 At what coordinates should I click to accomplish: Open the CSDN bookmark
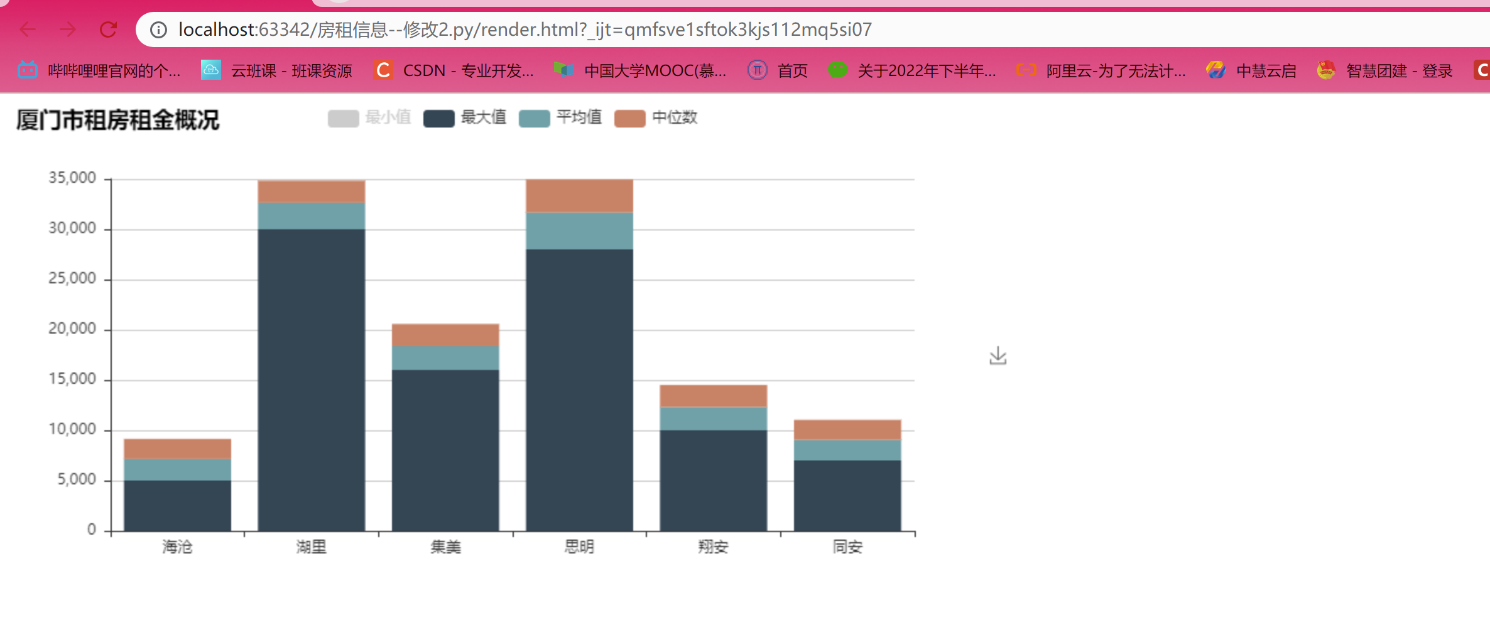pyautogui.click(x=454, y=70)
